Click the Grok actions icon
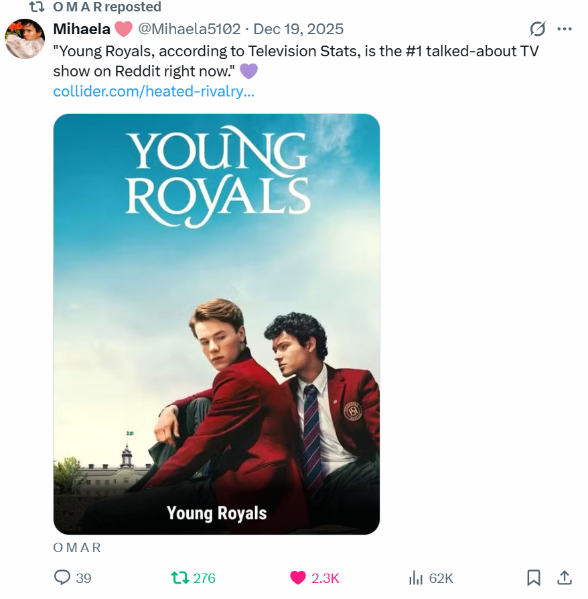Screen dimensions: 588x599 click(x=537, y=29)
